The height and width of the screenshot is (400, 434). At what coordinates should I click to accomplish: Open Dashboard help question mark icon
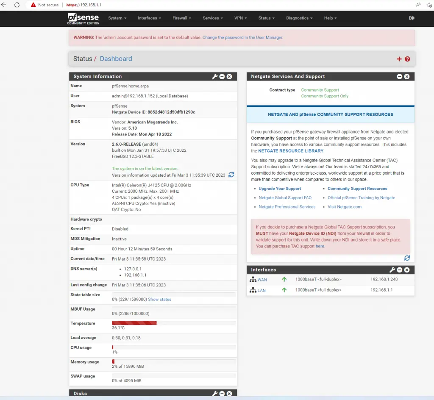[x=407, y=59]
